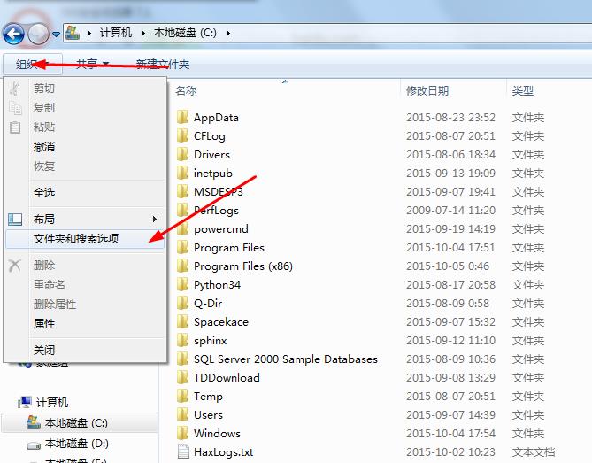The image size is (592, 463).
Task: Choose 剪切 from the menu
Action: point(44,89)
